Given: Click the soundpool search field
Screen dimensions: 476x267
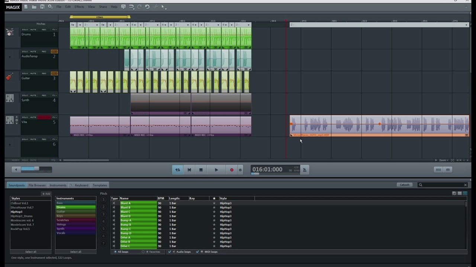Looking at the screenshot, I should point(442,185).
